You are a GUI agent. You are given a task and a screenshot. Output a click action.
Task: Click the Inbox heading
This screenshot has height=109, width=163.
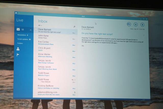[x=43, y=21]
